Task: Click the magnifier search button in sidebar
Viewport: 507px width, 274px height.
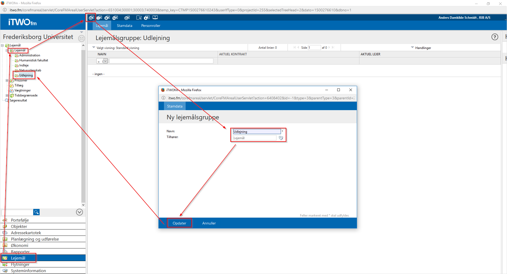Action: [36, 212]
